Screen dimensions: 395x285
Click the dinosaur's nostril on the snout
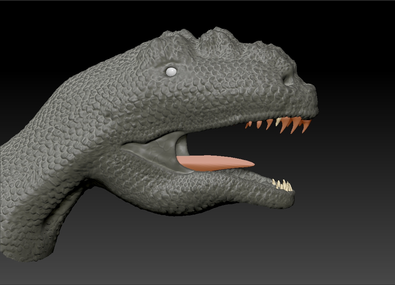pyautogui.click(x=288, y=80)
